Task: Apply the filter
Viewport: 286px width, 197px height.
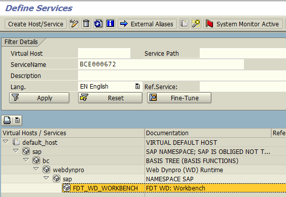Action: pos(39,98)
